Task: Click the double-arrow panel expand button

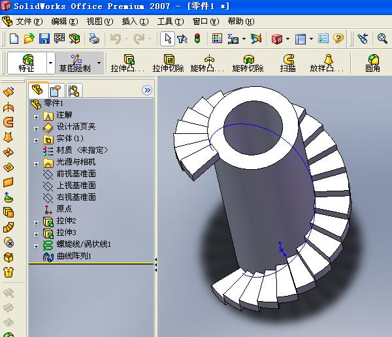Action: click(147, 90)
